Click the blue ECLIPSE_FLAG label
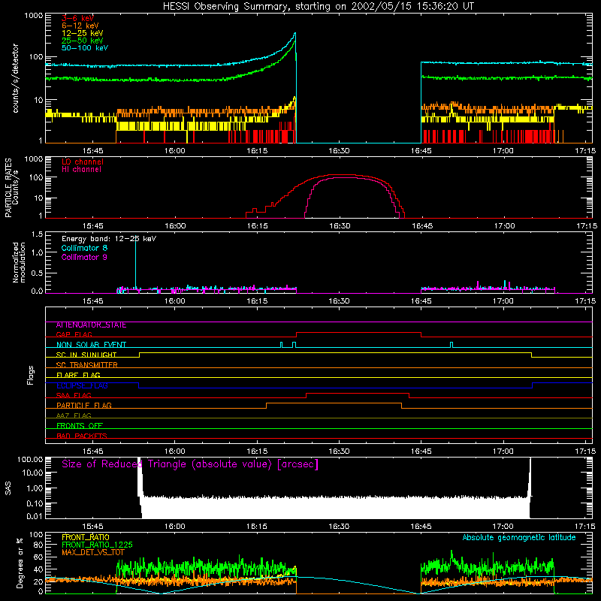 [82, 385]
